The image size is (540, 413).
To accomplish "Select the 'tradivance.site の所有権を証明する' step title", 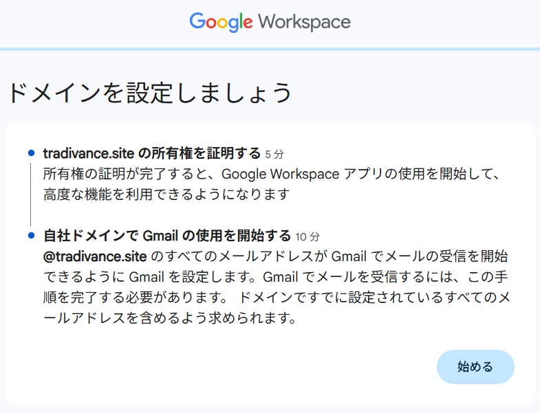I will coord(151,153).
